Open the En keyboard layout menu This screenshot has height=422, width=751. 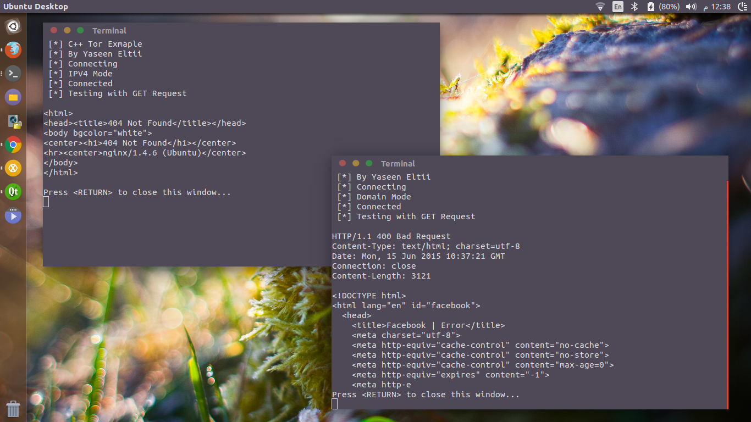click(618, 7)
